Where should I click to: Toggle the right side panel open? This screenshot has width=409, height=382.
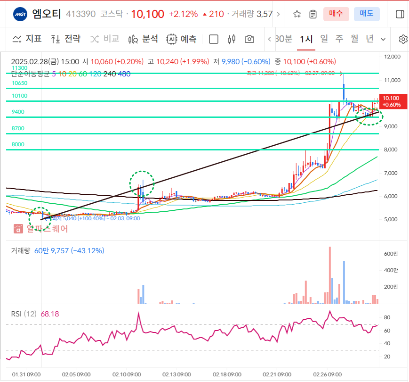click(401, 14)
